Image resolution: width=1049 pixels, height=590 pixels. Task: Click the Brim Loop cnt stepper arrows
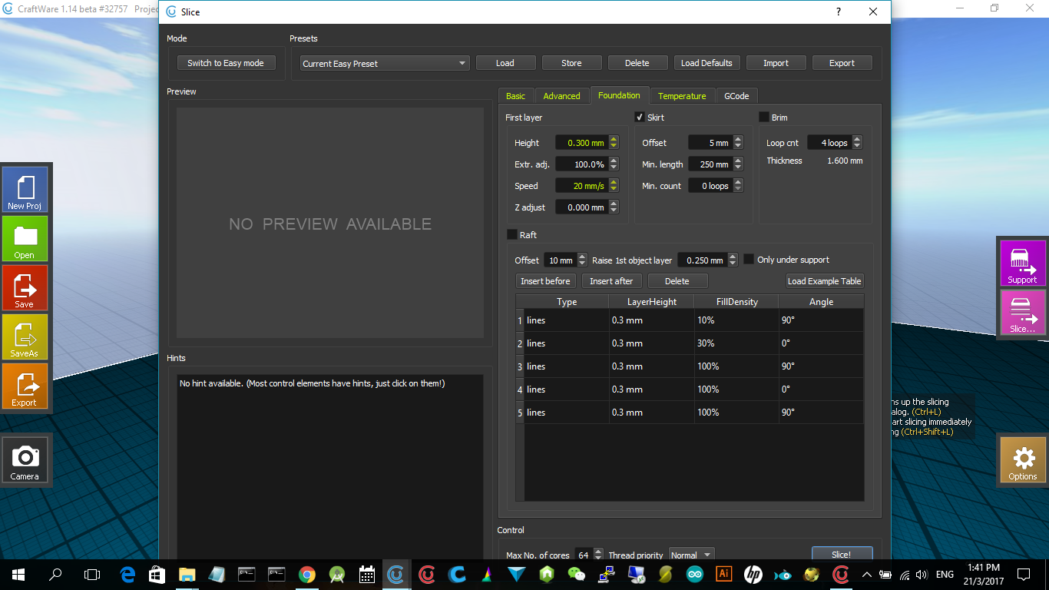pos(857,142)
